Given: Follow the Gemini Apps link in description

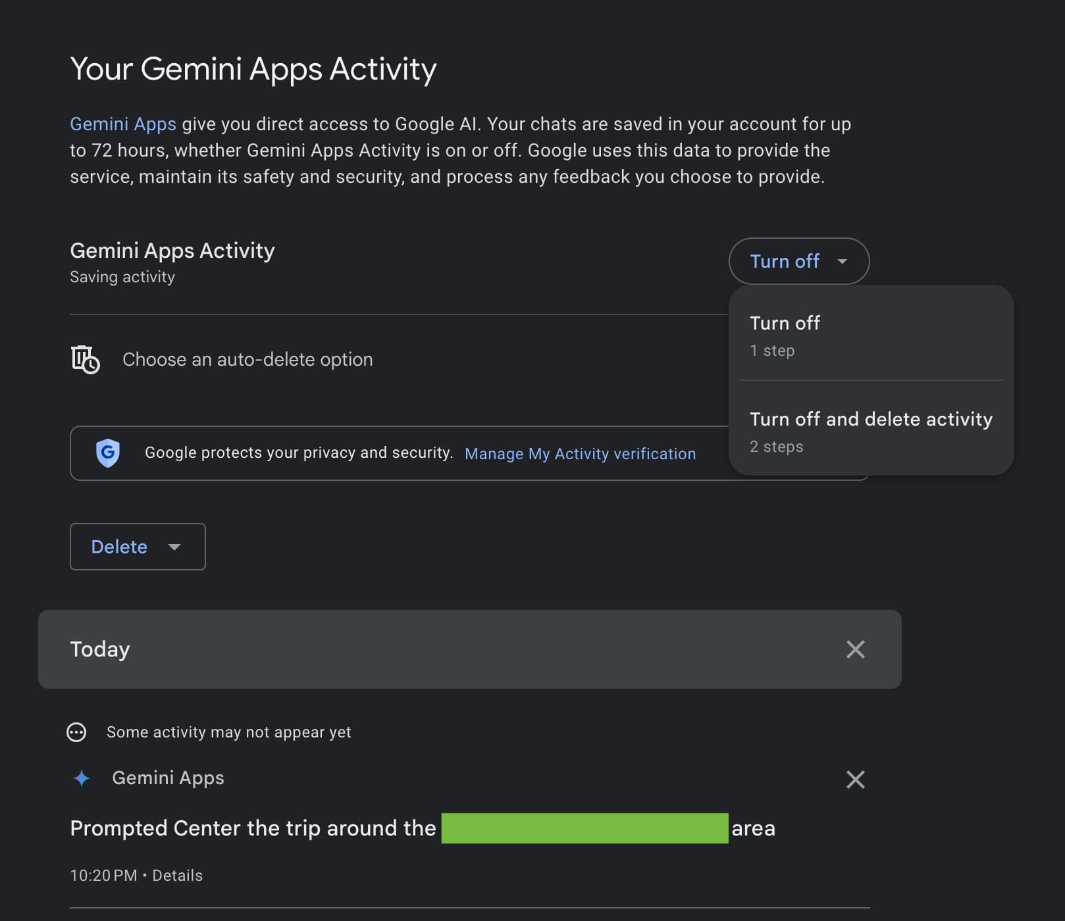Looking at the screenshot, I should [x=123, y=124].
